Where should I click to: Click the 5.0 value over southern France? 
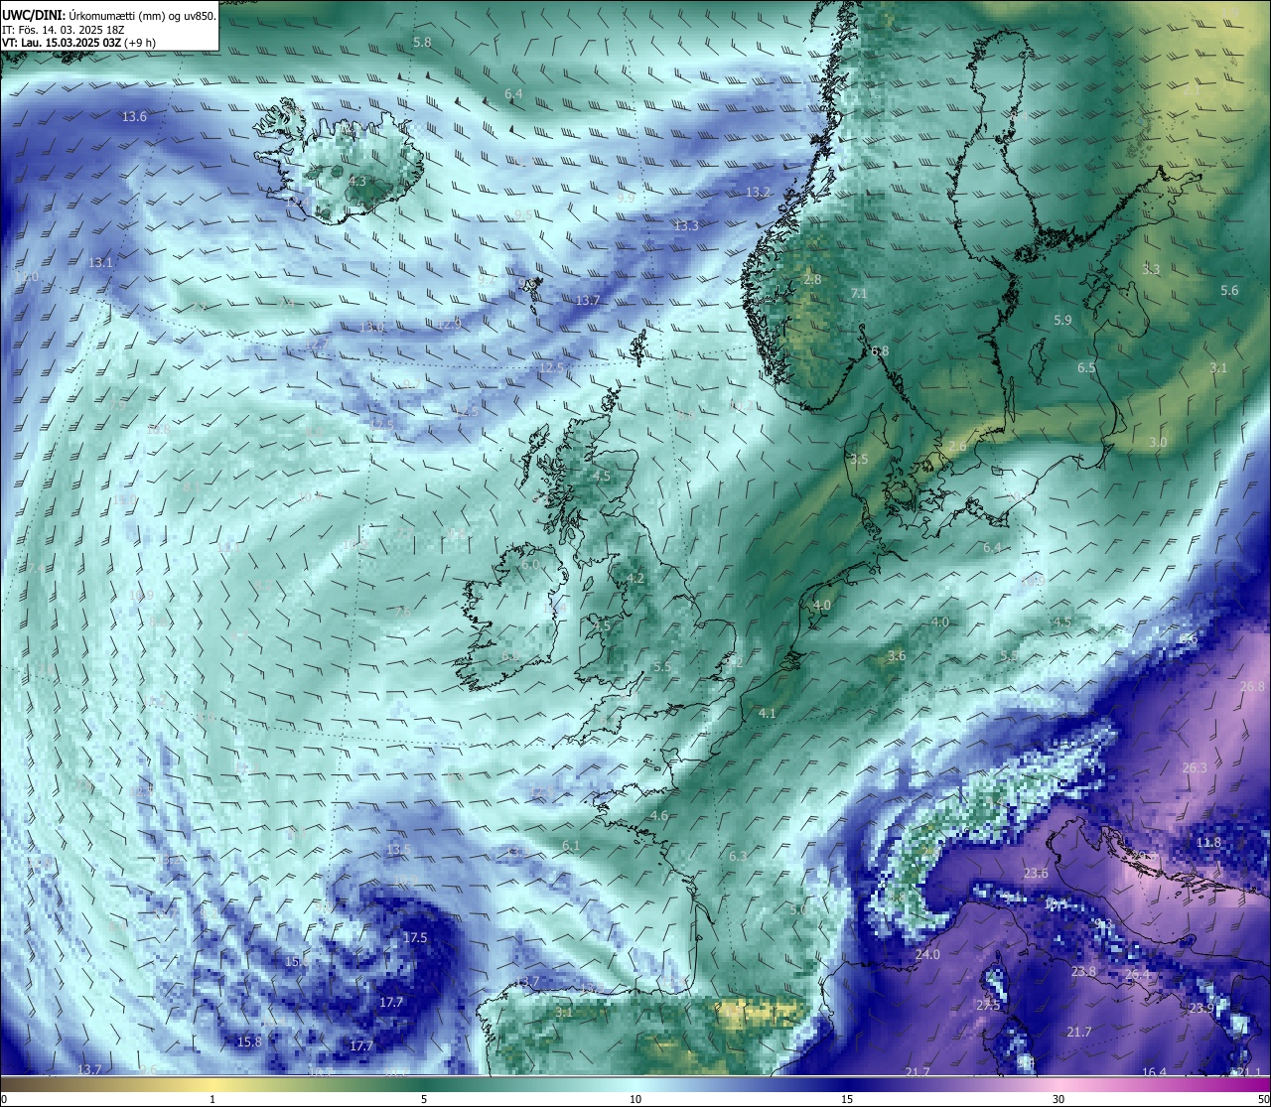(798, 910)
